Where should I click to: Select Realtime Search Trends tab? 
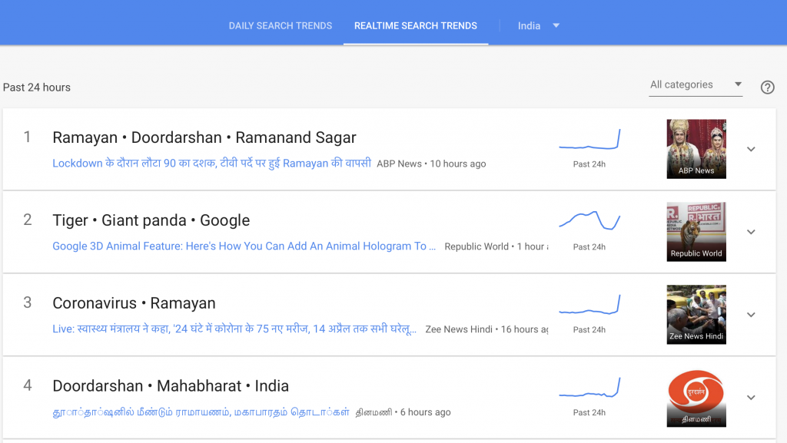[x=415, y=26]
